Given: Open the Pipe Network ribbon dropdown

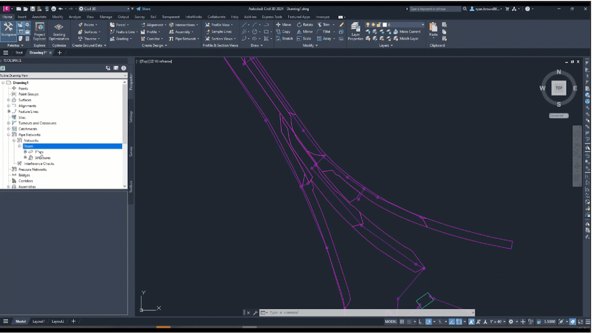Looking at the screenshot, I should [188, 38].
